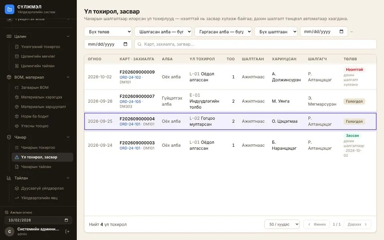The width and height of the screenshot is (384, 240).
Task: Click the search magnifier icon
Action: point(140,44)
